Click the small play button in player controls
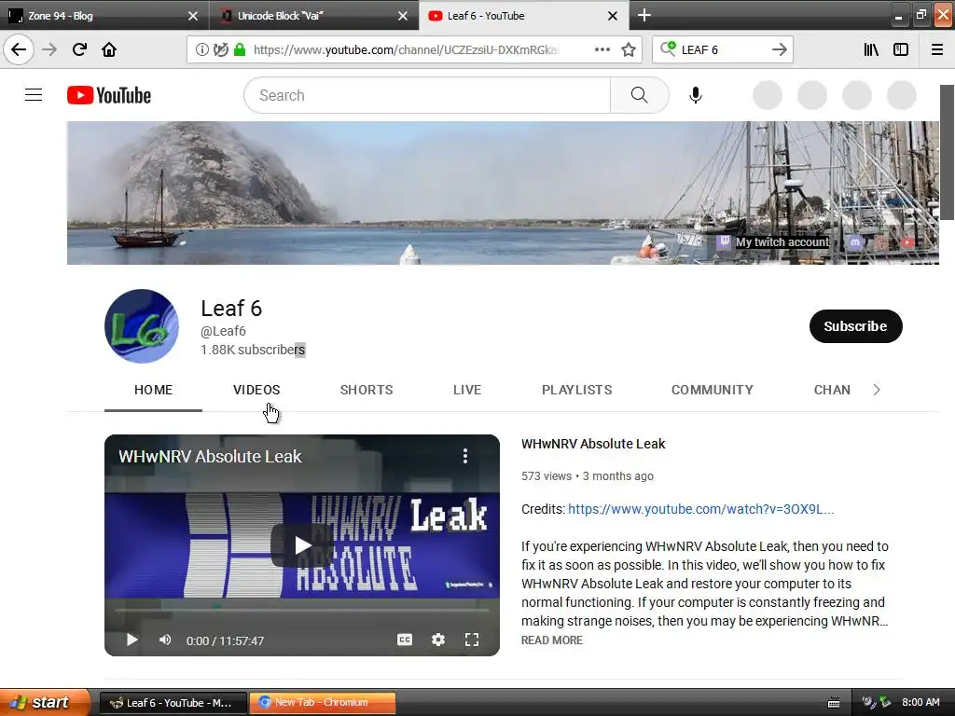This screenshot has height=716, width=955. 131,640
